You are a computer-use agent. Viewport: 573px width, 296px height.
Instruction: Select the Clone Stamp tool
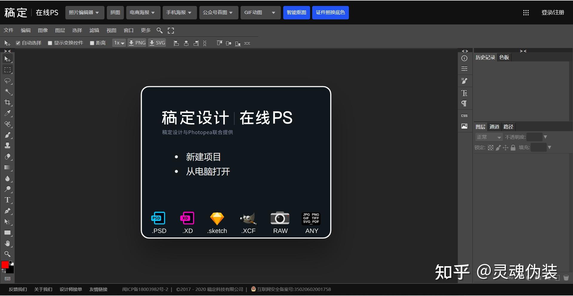(x=7, y=146)
